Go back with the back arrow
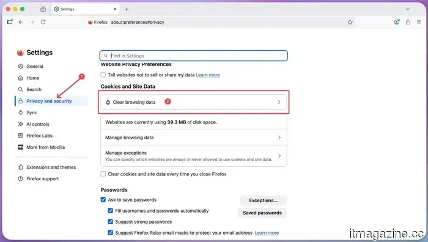This screenshot has height=242, width=428. (21, 22)
